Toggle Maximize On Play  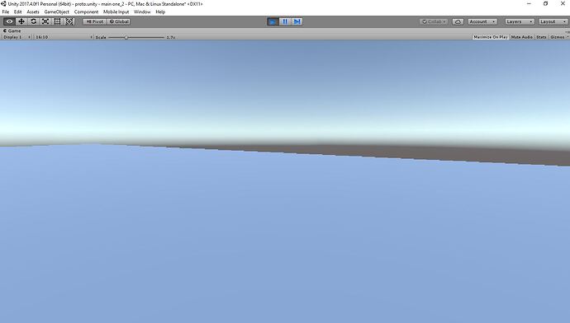click(491, 37)
